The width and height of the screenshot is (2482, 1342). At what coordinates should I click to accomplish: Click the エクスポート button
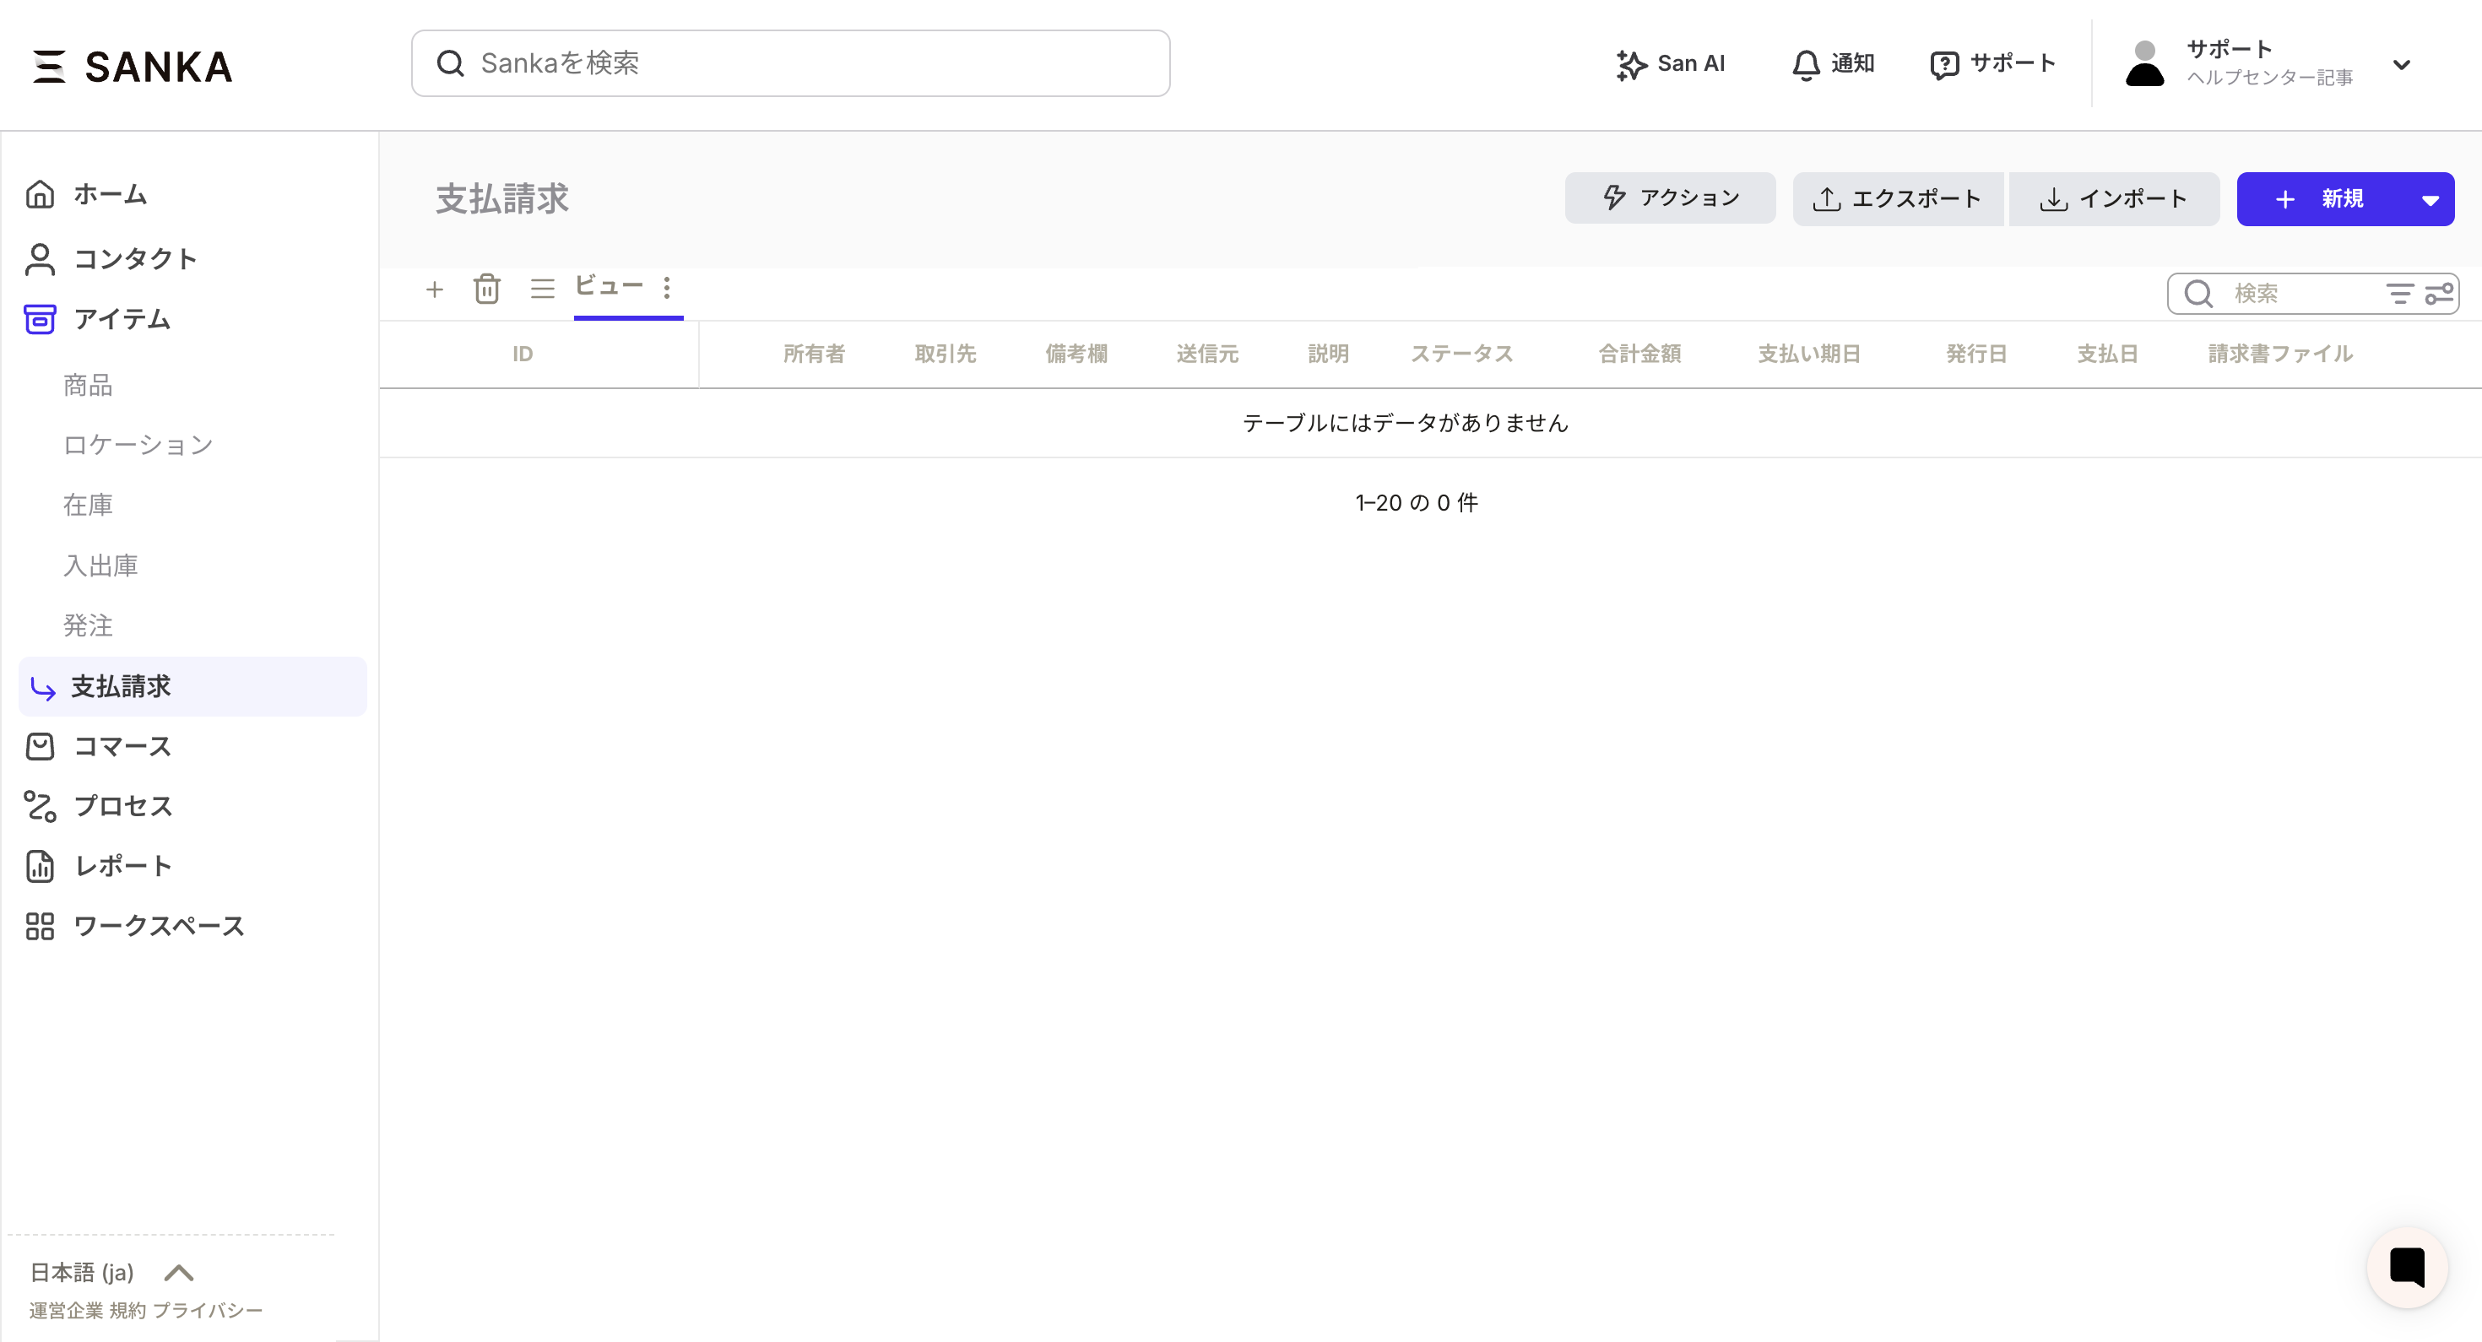(x=1897, y=199)
